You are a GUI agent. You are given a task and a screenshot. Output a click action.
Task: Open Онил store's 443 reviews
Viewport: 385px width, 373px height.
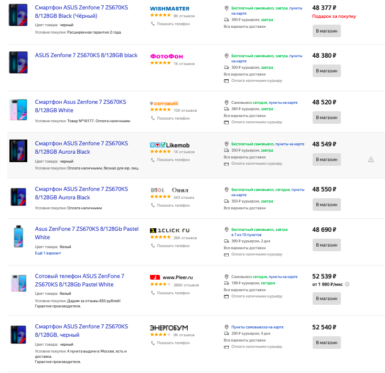coord(184,197)
